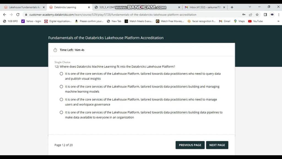Select answer about building machine learning models
Screen dimensions: 282x159
pyautogui.click(x=61, y=87)
